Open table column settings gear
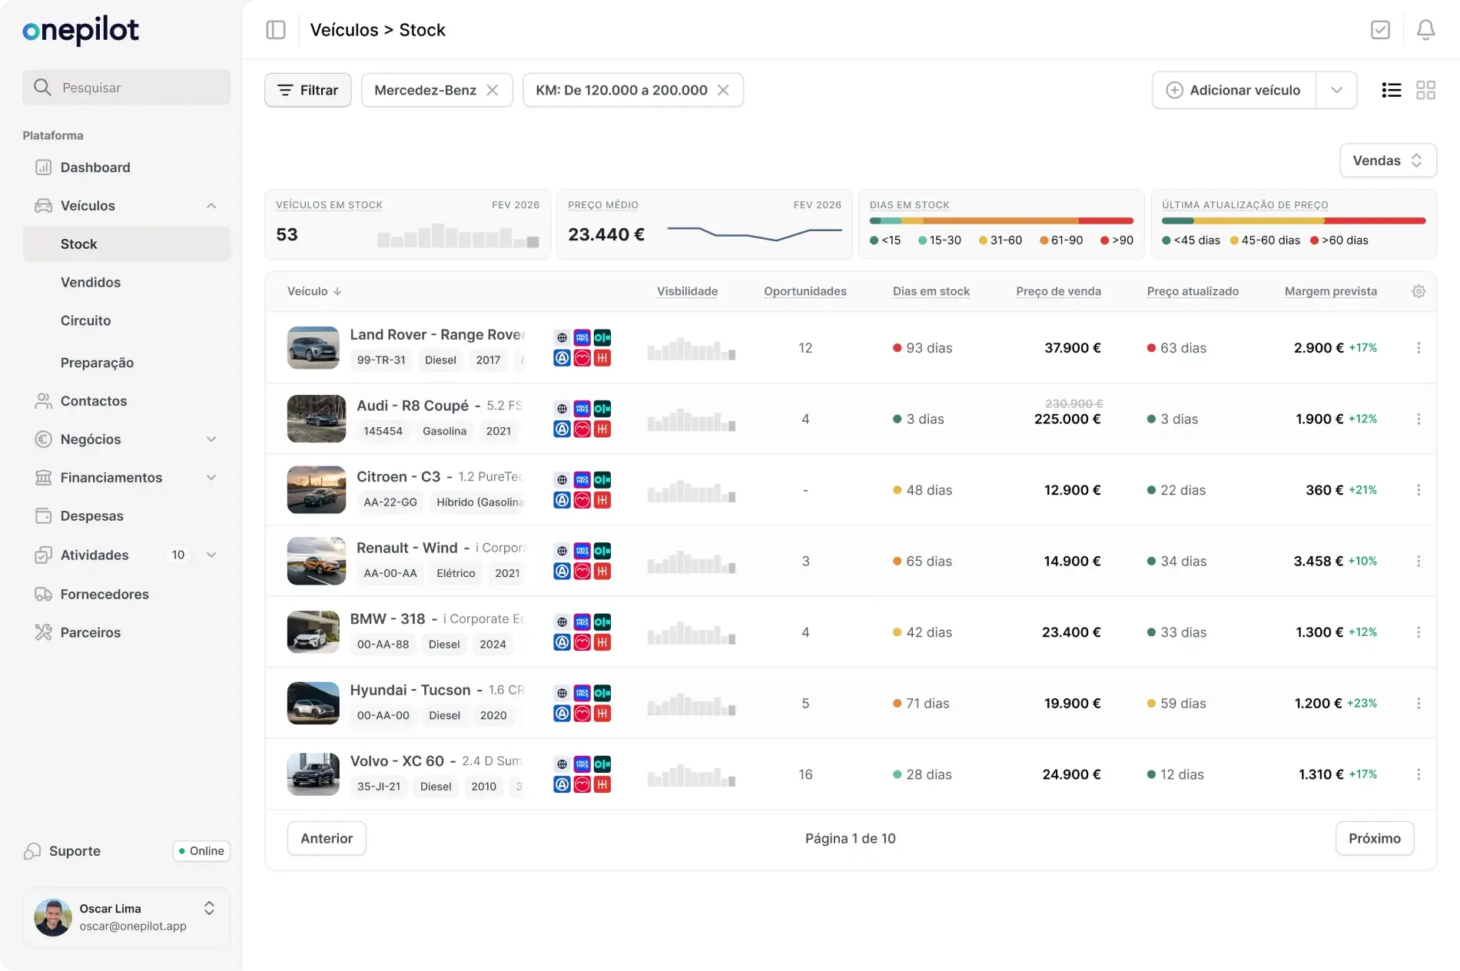Screen dimensions: 1460x971 (1419, 291)
